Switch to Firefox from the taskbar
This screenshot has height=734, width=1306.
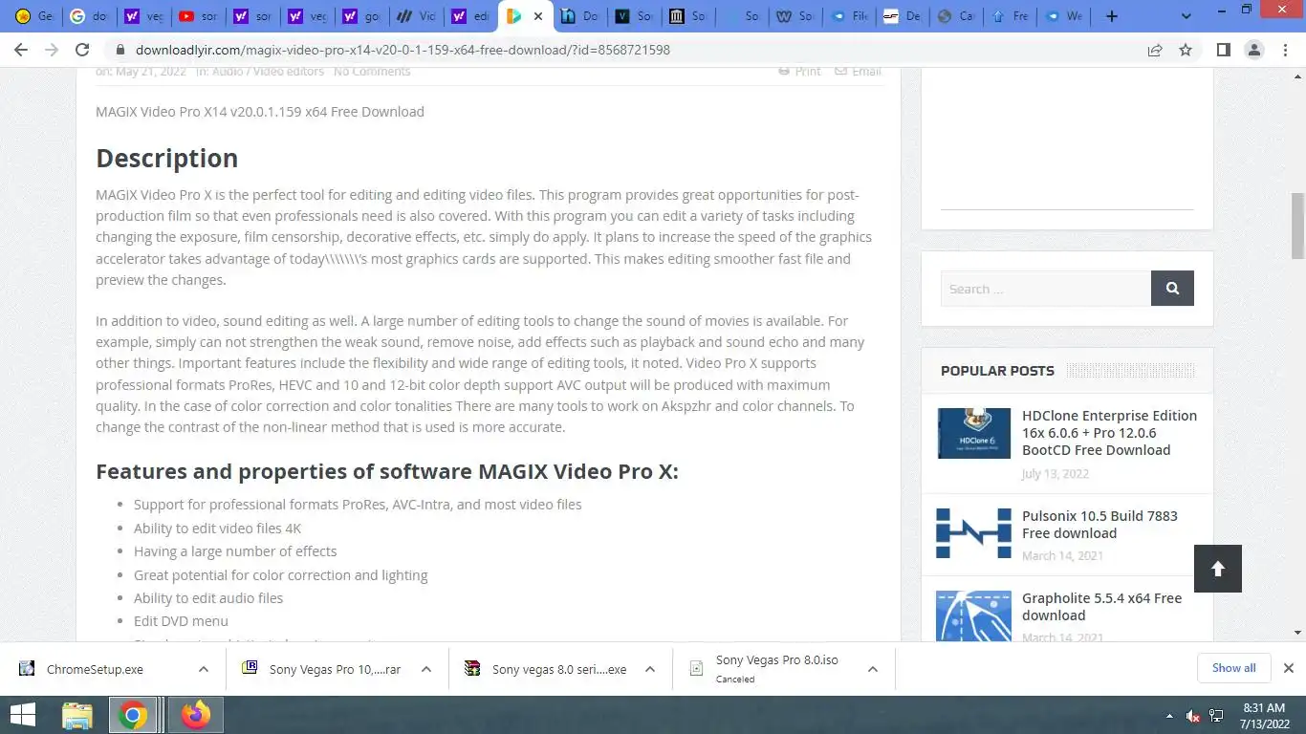[x=196, y=715]
